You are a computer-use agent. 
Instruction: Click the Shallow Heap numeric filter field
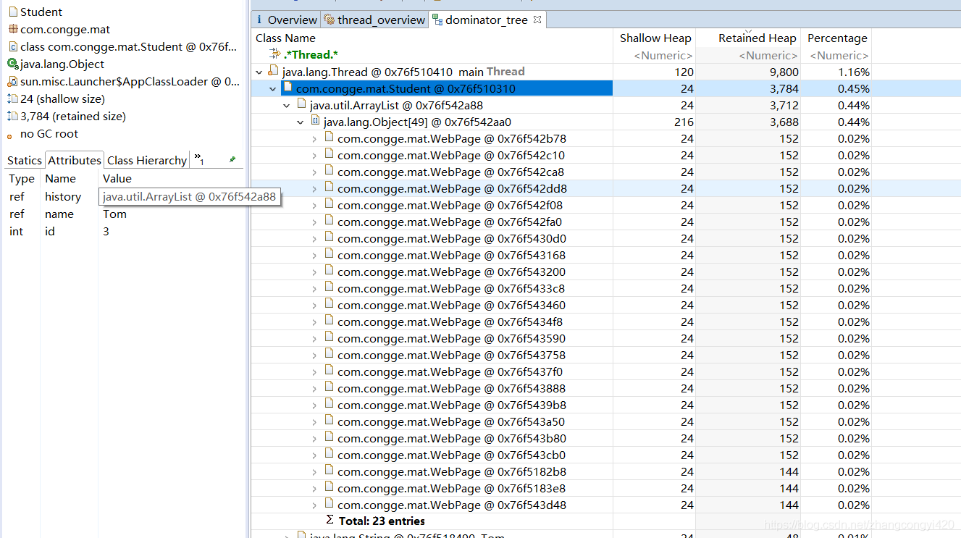click(x=662, y=55)
